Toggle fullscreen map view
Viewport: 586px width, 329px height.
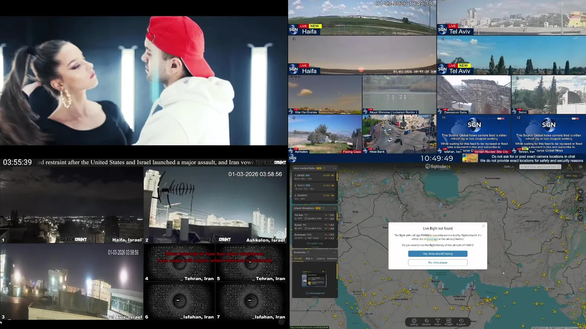tap(581, 210)
